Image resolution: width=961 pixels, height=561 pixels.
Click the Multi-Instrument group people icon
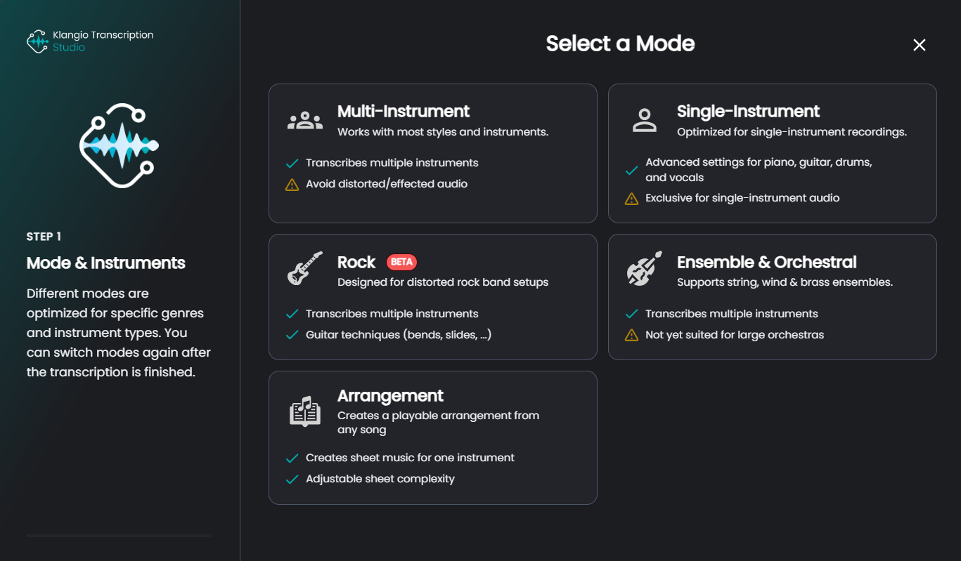point(305,121)
